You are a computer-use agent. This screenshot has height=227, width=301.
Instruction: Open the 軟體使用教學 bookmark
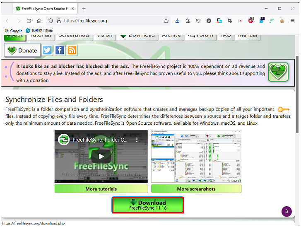click(39, 31)
